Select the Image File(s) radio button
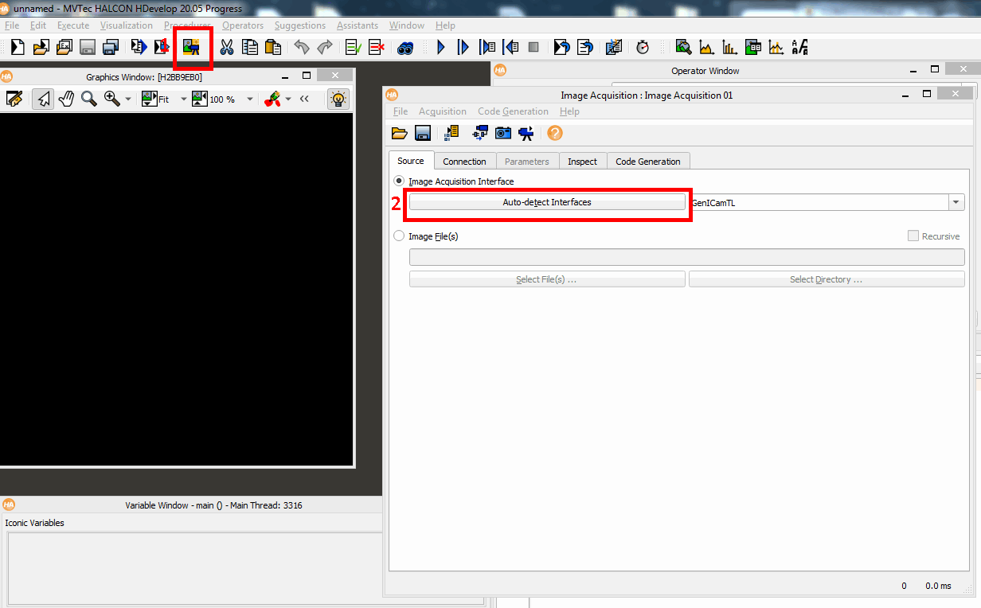Viewport: 981px width, 608px height. pyautogui.click(x=400, y=236)
